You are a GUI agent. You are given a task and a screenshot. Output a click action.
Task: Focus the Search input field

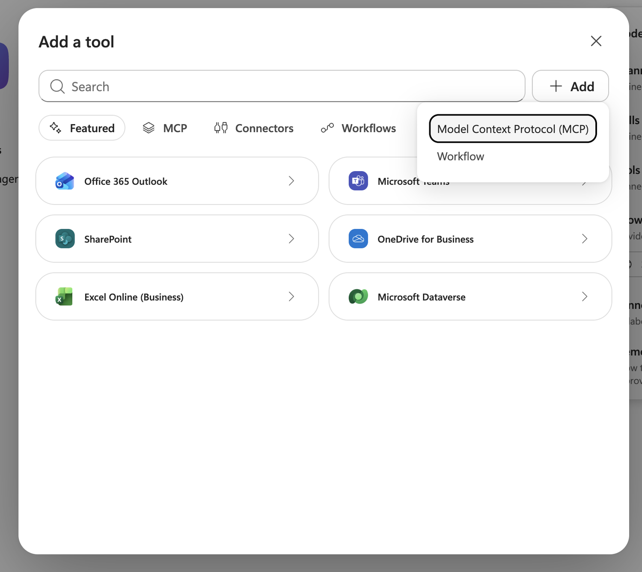point(282,86)
